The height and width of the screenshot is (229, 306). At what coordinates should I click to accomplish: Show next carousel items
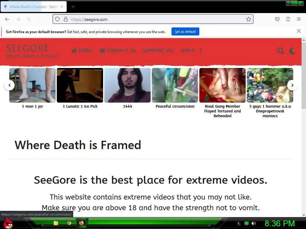click(x=292, y=85)
